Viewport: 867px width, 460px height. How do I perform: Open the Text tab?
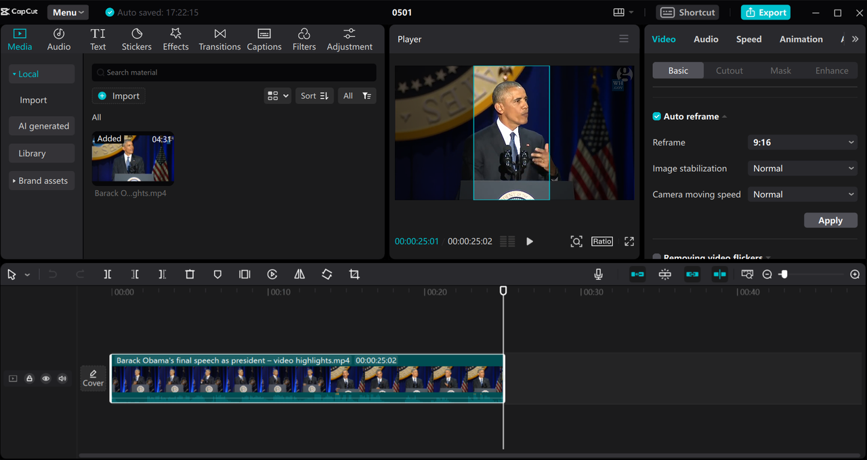98,40
